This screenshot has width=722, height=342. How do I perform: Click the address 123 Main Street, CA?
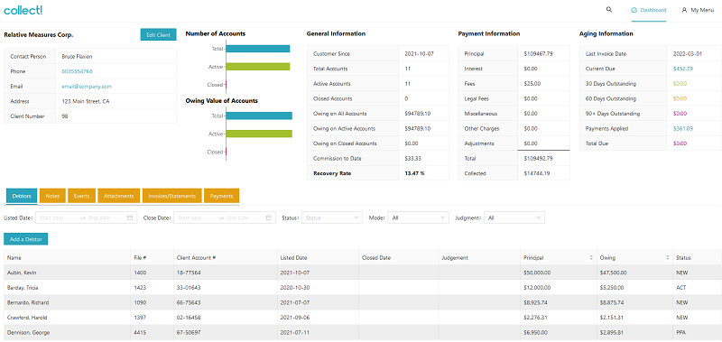(85, 101)
